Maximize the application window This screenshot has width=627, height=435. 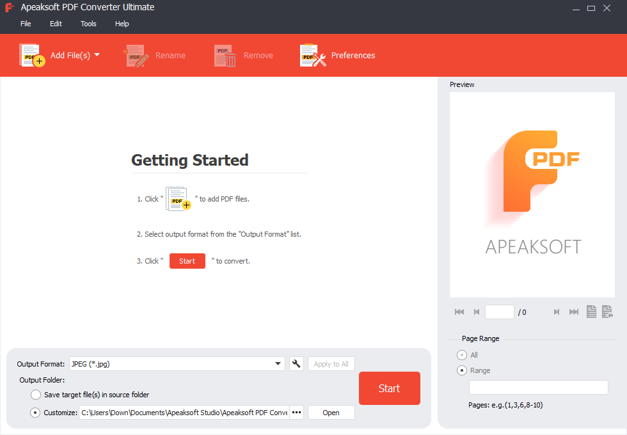coord(591,8)
